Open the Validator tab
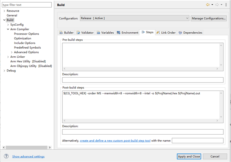 click(86, 32)
